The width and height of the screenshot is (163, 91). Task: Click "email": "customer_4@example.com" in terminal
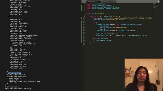coord(24,35)
